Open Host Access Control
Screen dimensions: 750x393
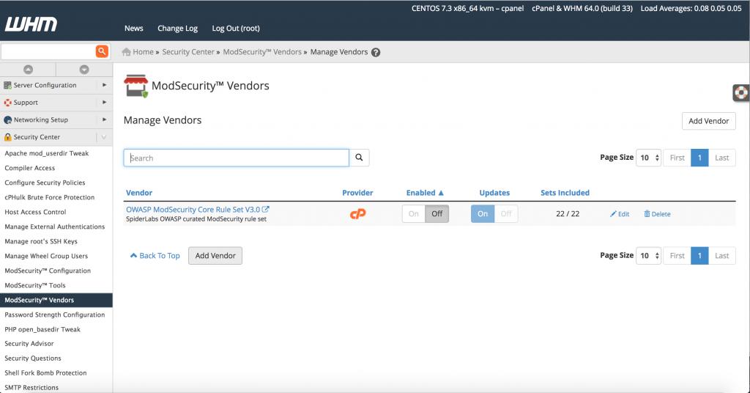point(35,212)
